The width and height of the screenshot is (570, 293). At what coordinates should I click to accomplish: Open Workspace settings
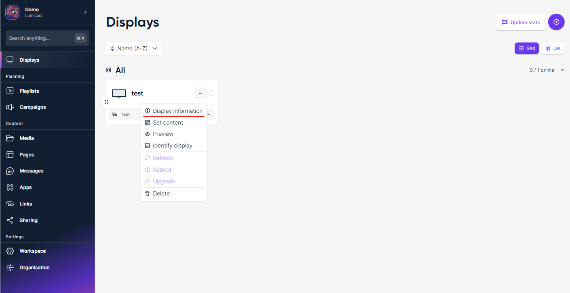tap(32, 251)
